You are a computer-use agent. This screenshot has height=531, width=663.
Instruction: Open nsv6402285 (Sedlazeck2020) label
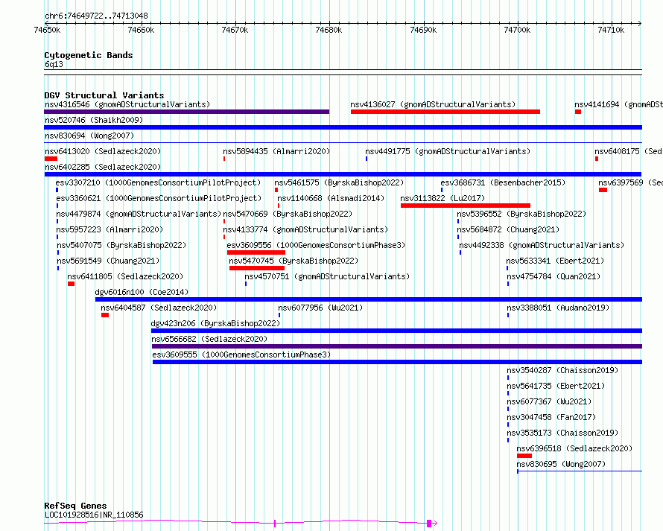[103, 167]
